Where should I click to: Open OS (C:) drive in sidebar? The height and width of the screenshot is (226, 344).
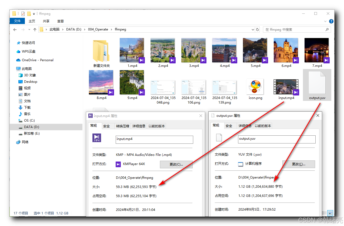[x=27, y=120]
